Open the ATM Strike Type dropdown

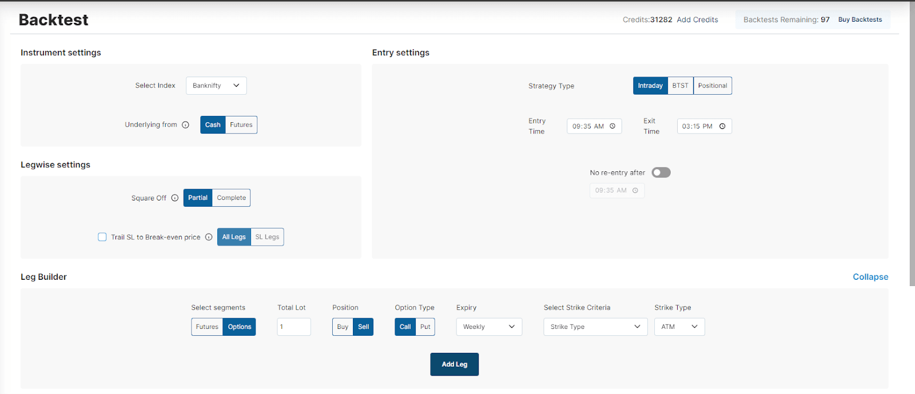tap(679, 327)
